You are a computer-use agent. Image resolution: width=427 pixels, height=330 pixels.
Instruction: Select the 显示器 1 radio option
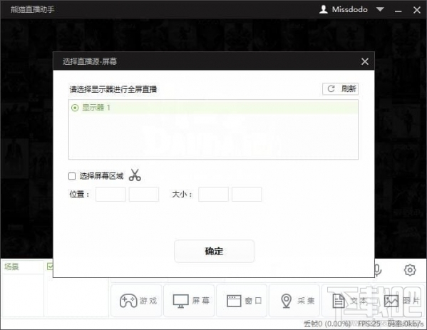(x=75, y=108)
